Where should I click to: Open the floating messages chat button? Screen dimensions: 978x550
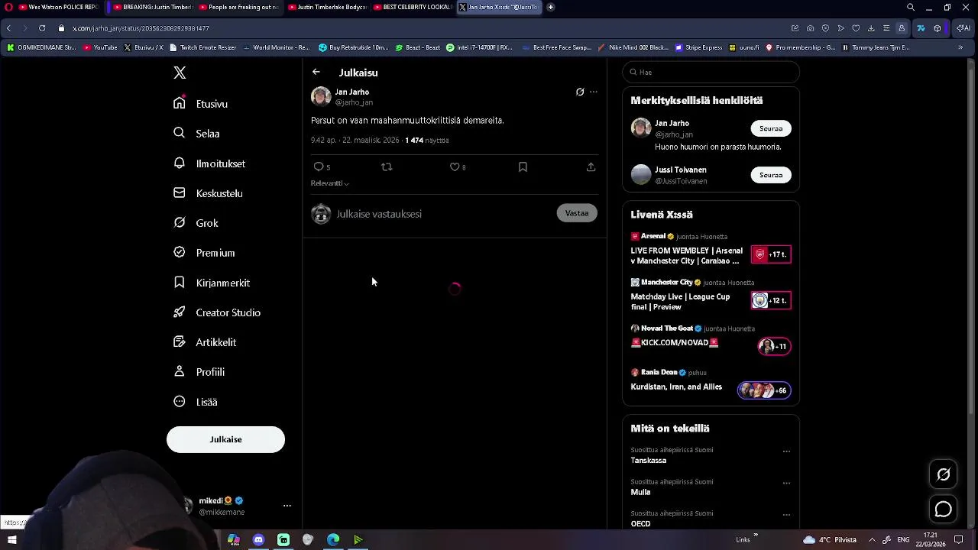[x=944, y=510]
